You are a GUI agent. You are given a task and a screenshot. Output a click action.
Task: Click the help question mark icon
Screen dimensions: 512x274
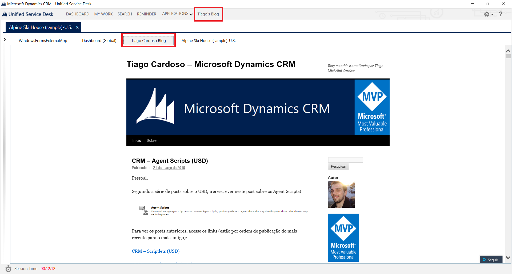click(501, 14)
